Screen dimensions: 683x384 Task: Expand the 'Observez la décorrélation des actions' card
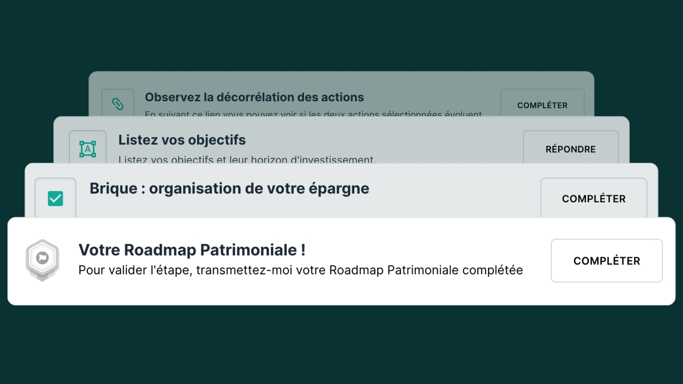[255, 97]
